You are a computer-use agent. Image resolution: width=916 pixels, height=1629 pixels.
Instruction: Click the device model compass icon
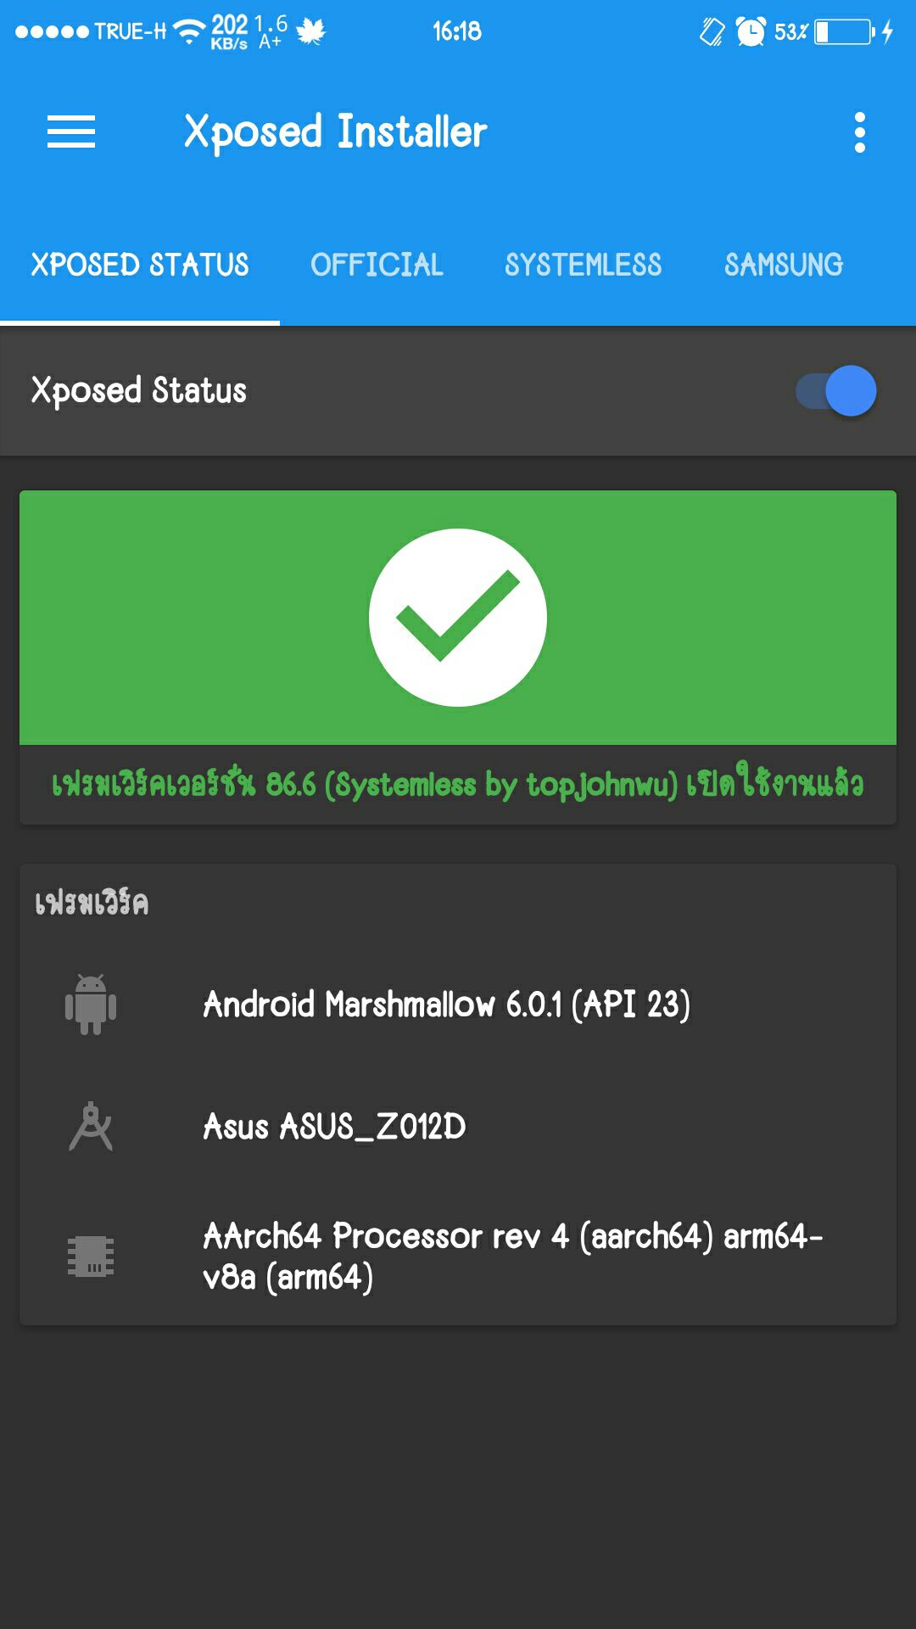90,1127
